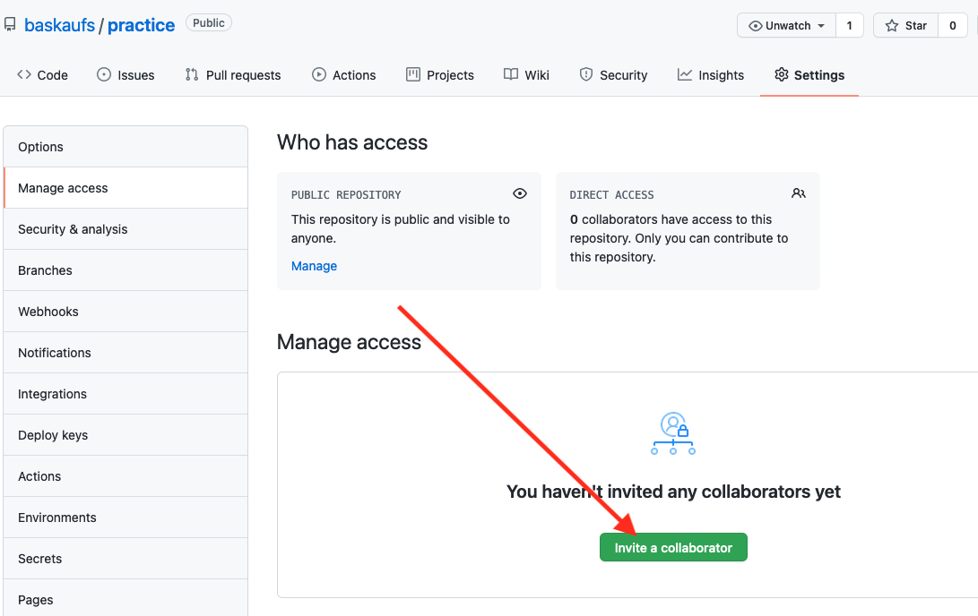The height and width of the screenshot is (616, 978).
Task: Select Manage access in sidebar
Action: point(125,188)
